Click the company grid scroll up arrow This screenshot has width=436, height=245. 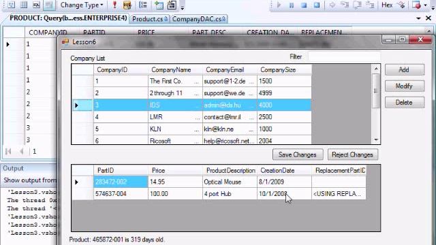376,69
